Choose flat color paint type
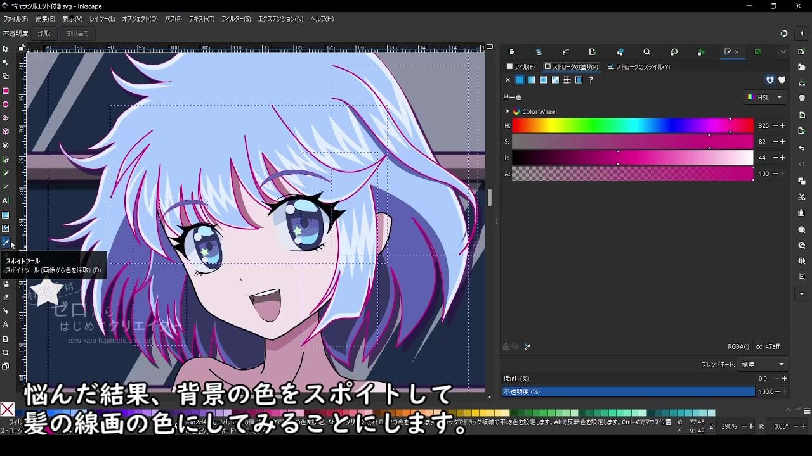 (x=520, y=80)
